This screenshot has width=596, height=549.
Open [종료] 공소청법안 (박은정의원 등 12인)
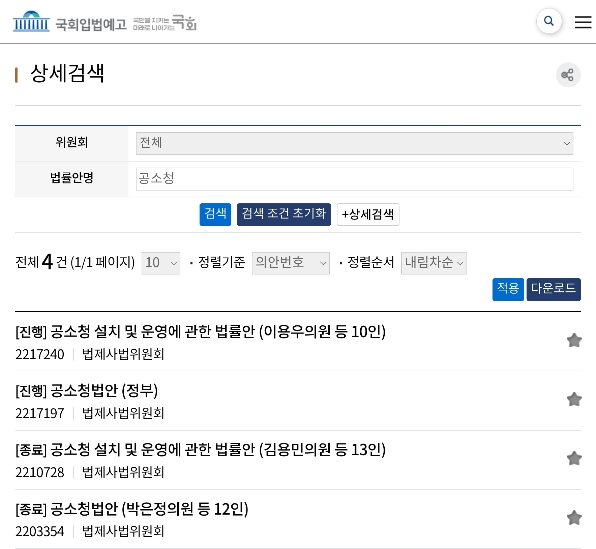[x=132, y=509]
